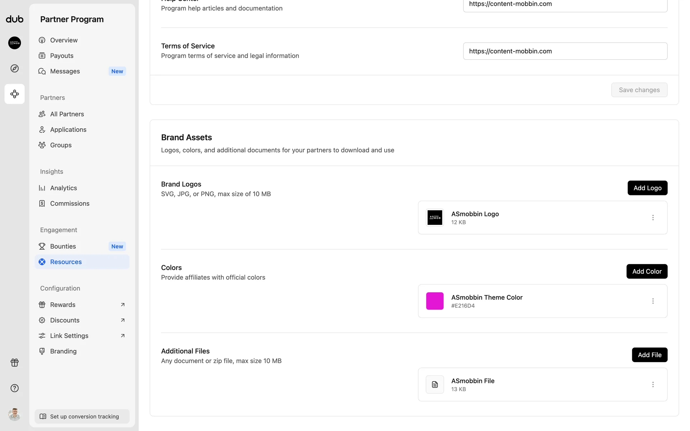Screen dimensions: 690x431
Task: Click the ASmobbin workspace avatar icon
Action: pos(14,43)
